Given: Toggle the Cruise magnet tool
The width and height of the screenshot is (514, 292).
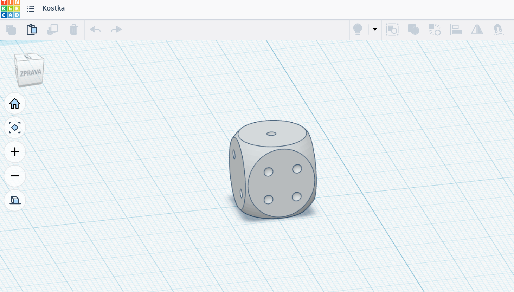Looking at the screenshot, I should [x=498, y=30].
